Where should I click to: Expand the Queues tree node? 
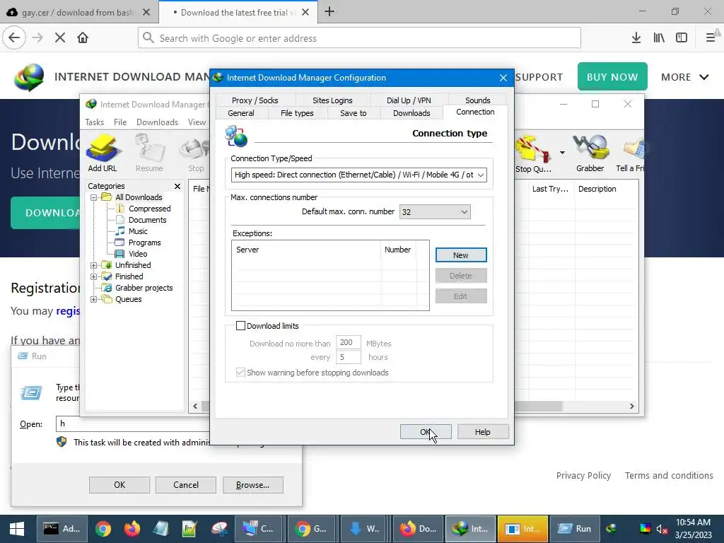[x=94, y=299]
